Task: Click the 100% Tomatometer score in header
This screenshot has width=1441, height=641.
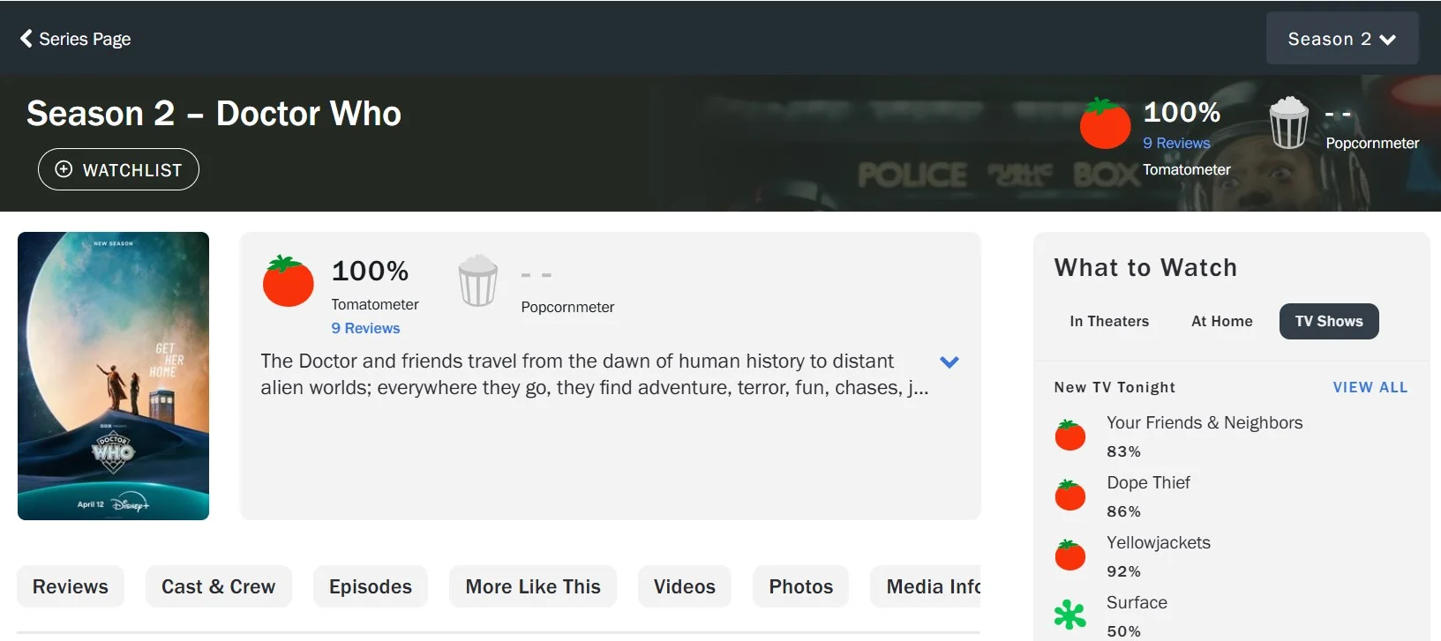Action: pyautogui.click(x=1182, y=112)
